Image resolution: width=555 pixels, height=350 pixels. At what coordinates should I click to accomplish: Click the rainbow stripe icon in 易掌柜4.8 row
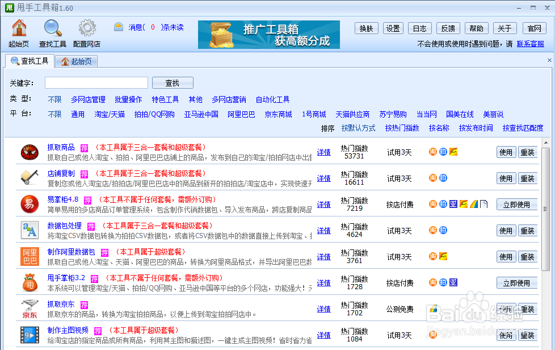[474, 204]
